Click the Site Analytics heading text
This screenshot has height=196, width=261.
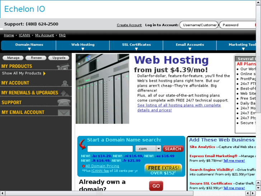point(202,147)
